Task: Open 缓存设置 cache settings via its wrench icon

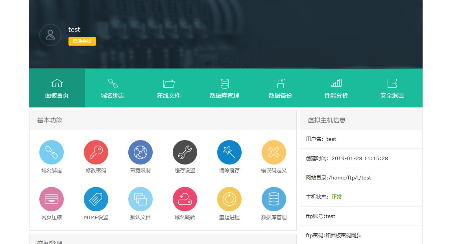Action: (x=185, y=152)
